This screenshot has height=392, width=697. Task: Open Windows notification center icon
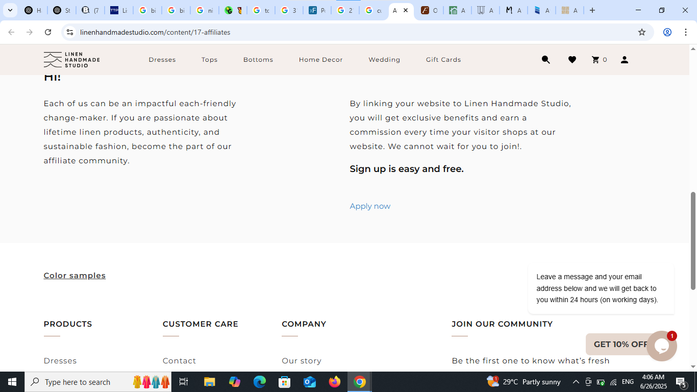click(681, 382)
